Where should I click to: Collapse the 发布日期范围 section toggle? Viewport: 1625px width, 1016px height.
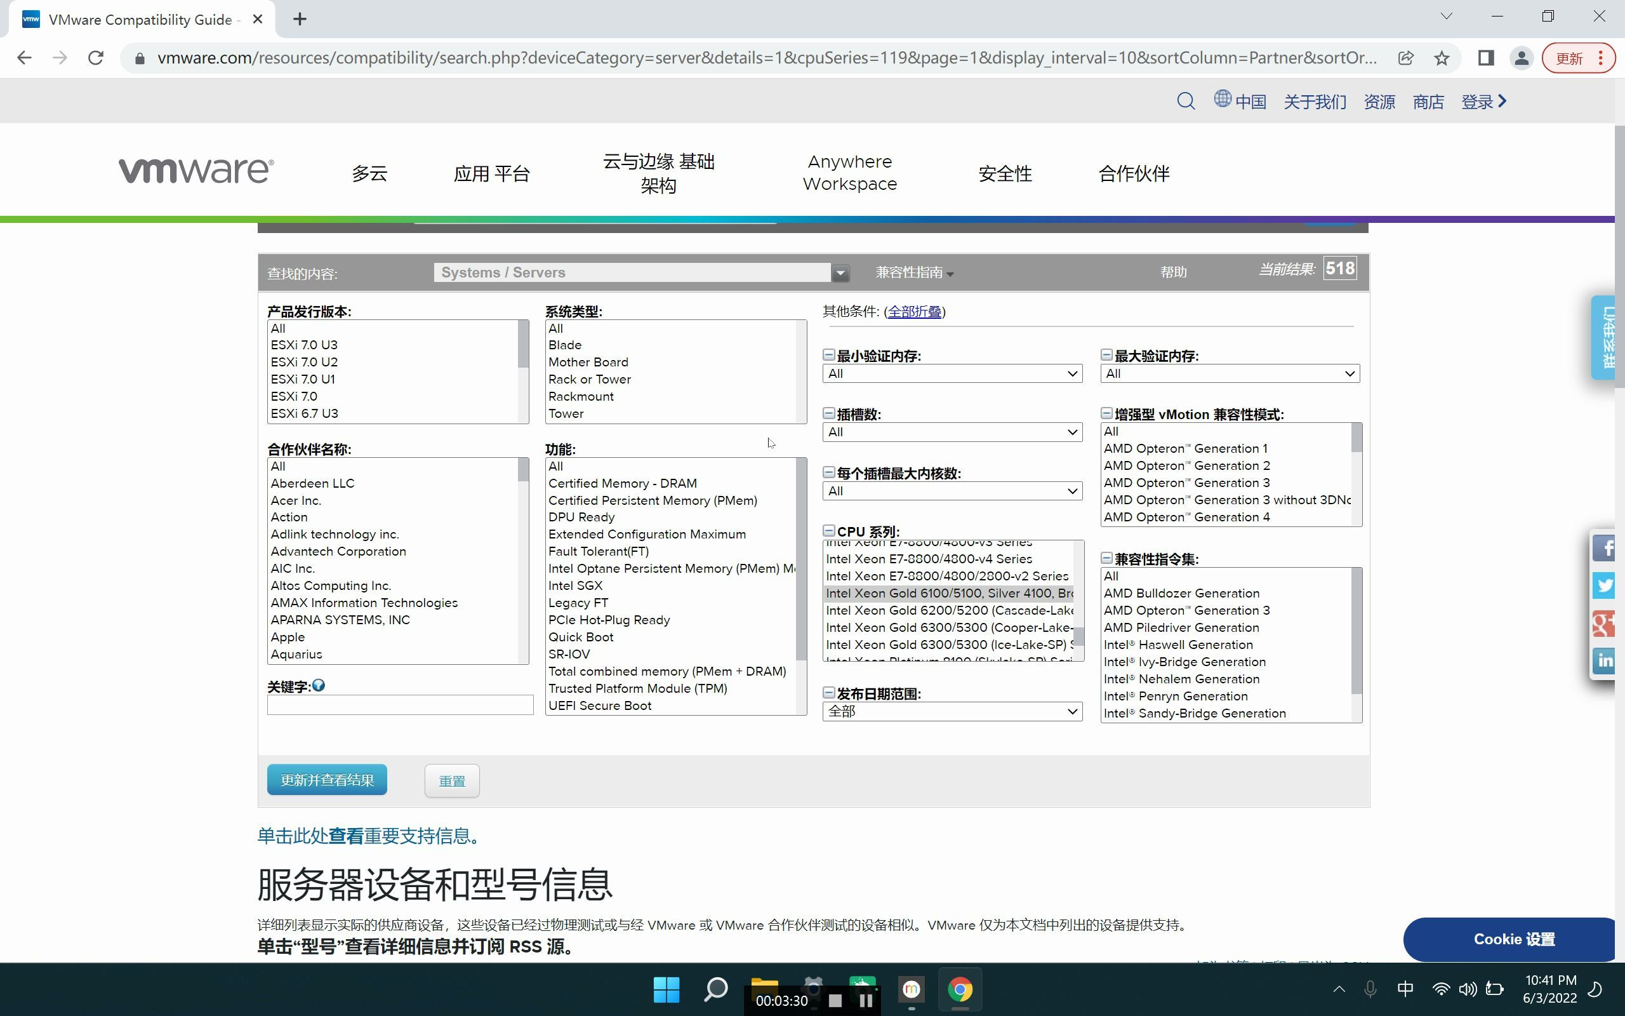pos(829,693)
